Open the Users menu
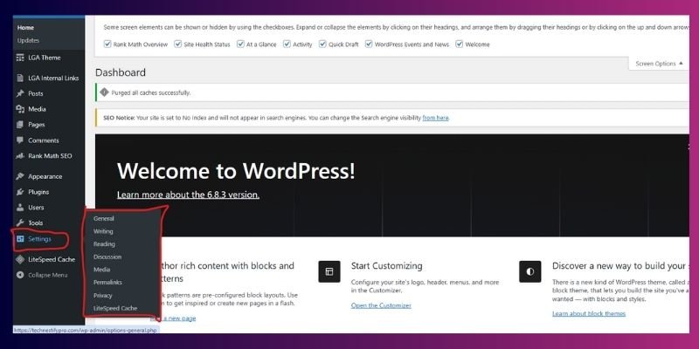The image size is (699, 349). pyautogui.click(x=36, y=208)
